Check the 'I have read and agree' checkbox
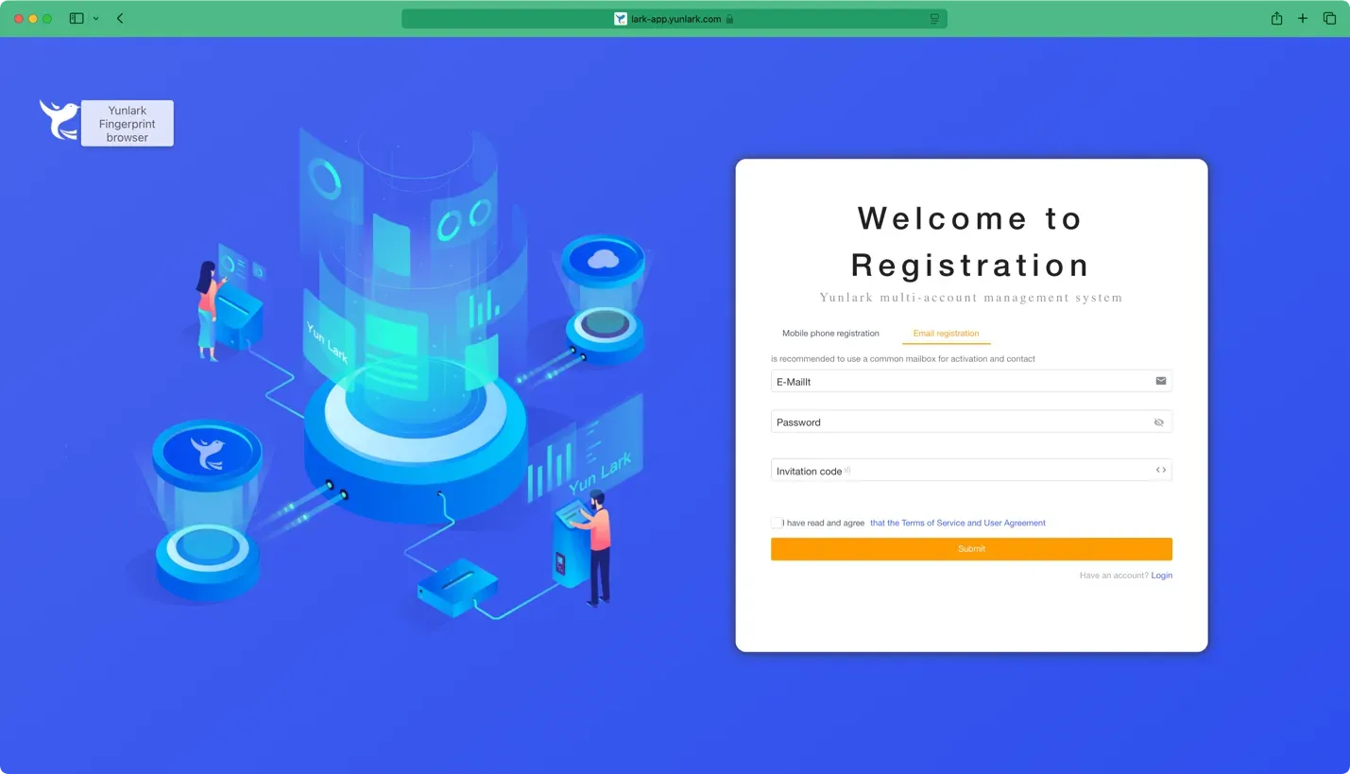Screen dimensions: 1350x774 point(776,523)
